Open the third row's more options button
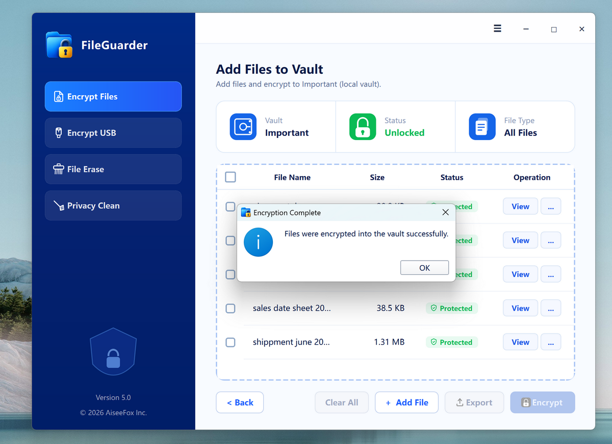The image size is (612, 444). [x=551, y=274]
